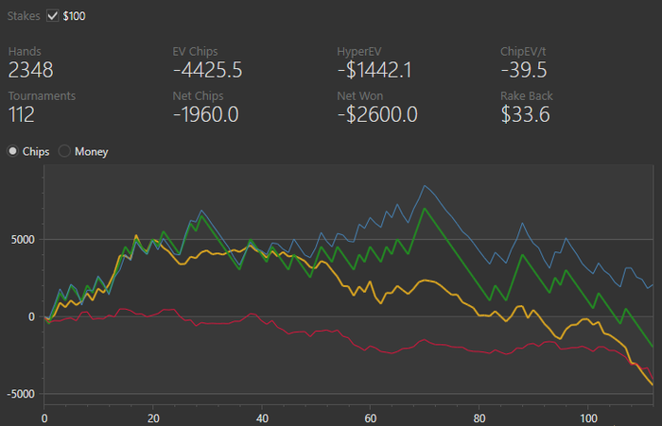Click the -5000 y-axis label

pos(22,394)
